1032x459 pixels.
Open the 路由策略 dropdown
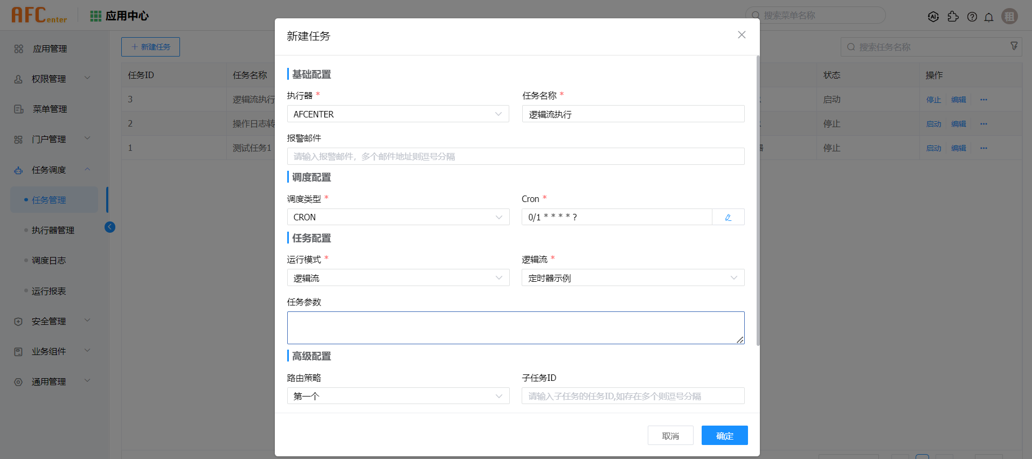click(x=398, y=396)
